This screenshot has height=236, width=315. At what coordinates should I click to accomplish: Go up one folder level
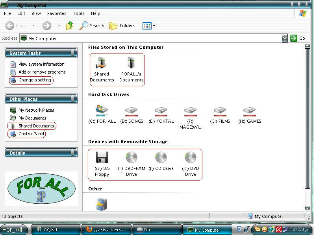point(70,26)
